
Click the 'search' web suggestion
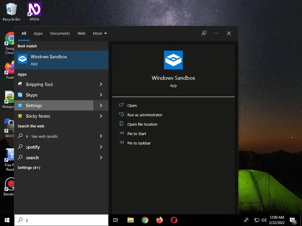point(54,158)
